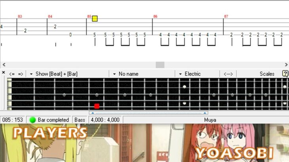Click the first note 4 in bar 86
Viewport: 289px width, 162px height.
(x=160, y=35)
